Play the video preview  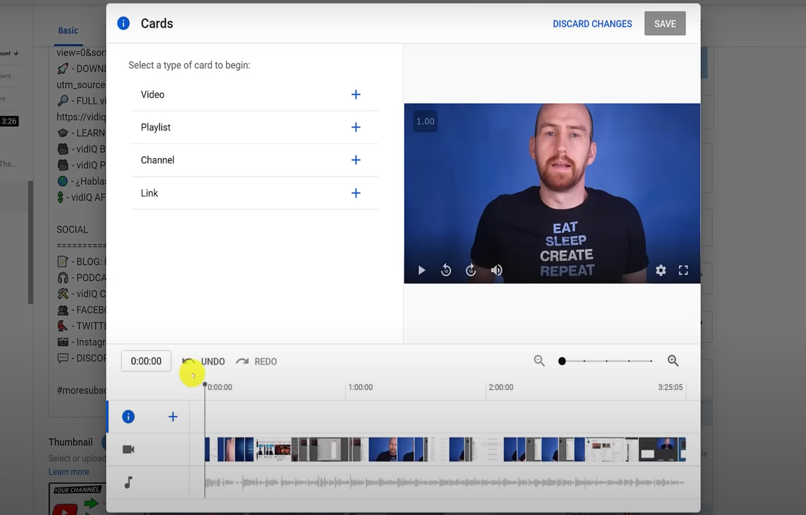[421, 270]
